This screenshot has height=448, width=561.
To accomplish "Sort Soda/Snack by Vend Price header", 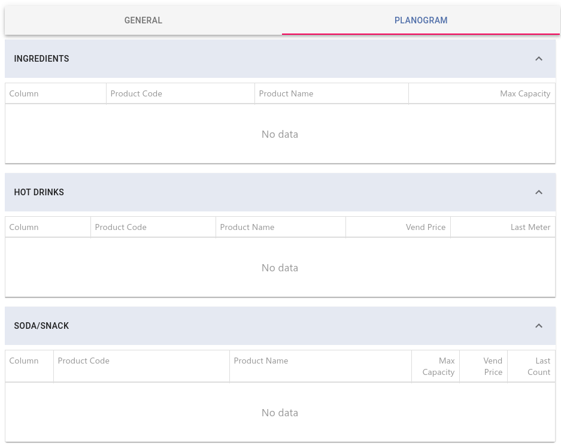I will tap(483, 367).
